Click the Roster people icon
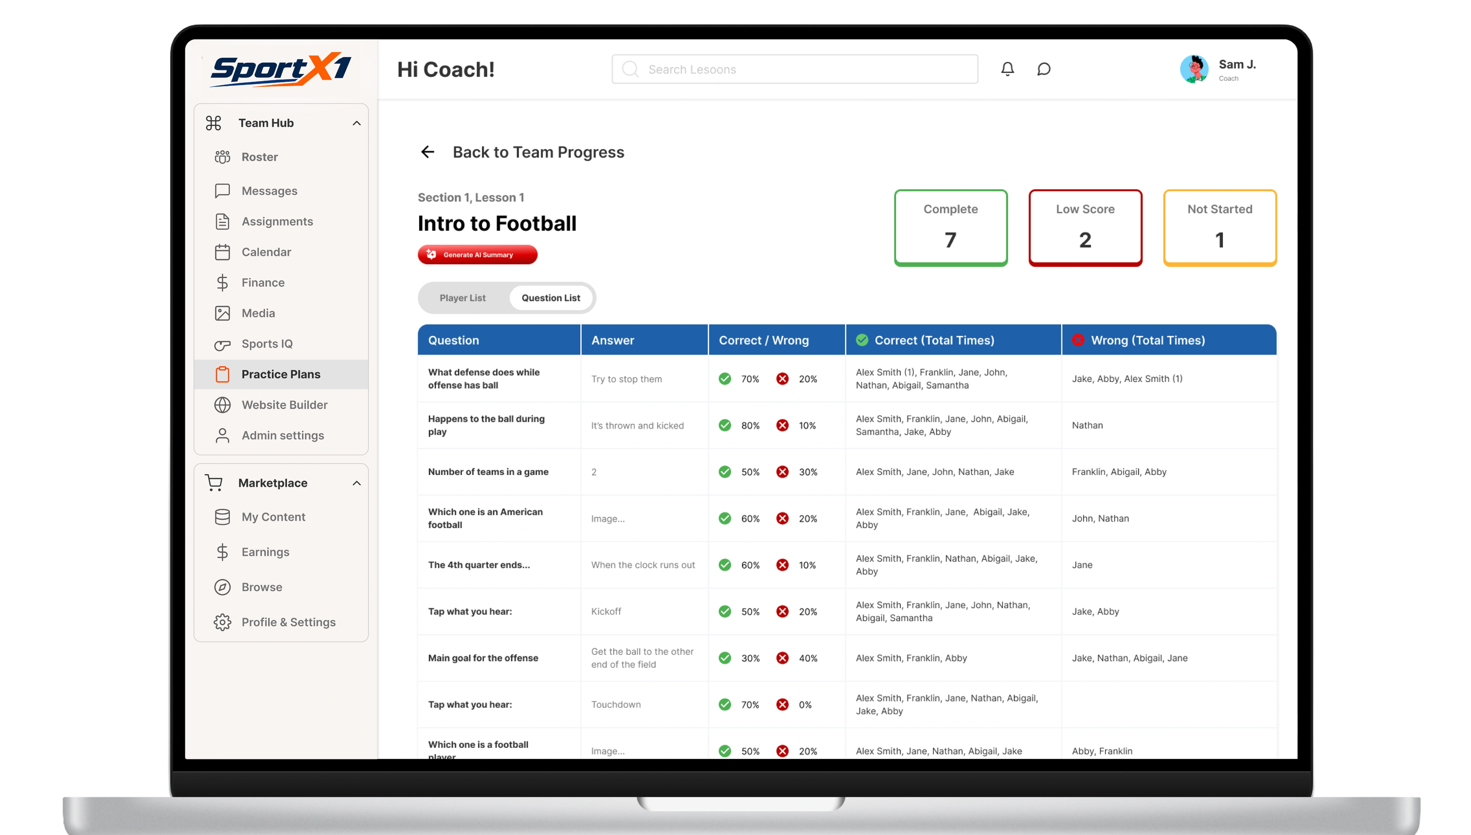Image resolution: width=1471 pixels, height=835 pixels. point(223,157)
